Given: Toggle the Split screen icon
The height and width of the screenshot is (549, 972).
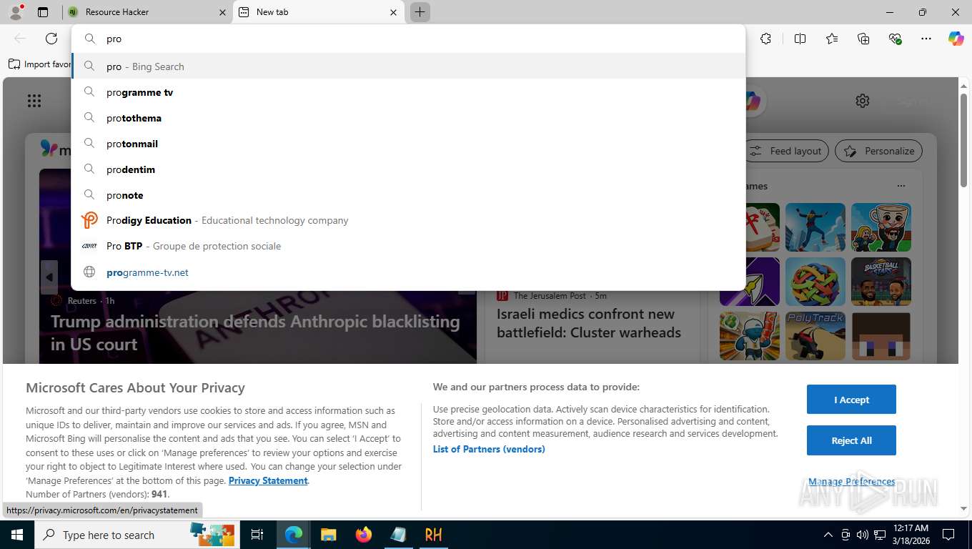Looking at the screenshot, I should 800,39.
